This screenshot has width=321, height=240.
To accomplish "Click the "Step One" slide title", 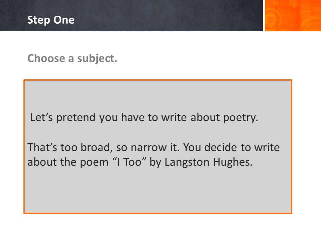I will pos(51,20).
